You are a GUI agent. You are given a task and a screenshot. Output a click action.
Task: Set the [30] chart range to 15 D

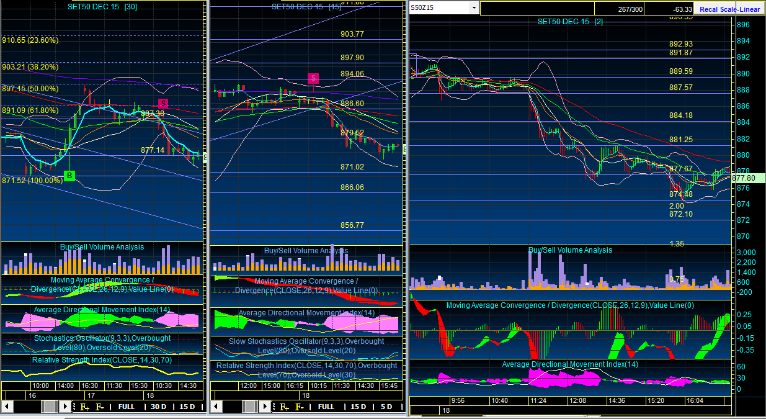187,407
